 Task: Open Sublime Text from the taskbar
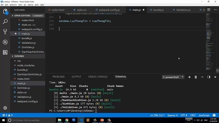(88, 120)
